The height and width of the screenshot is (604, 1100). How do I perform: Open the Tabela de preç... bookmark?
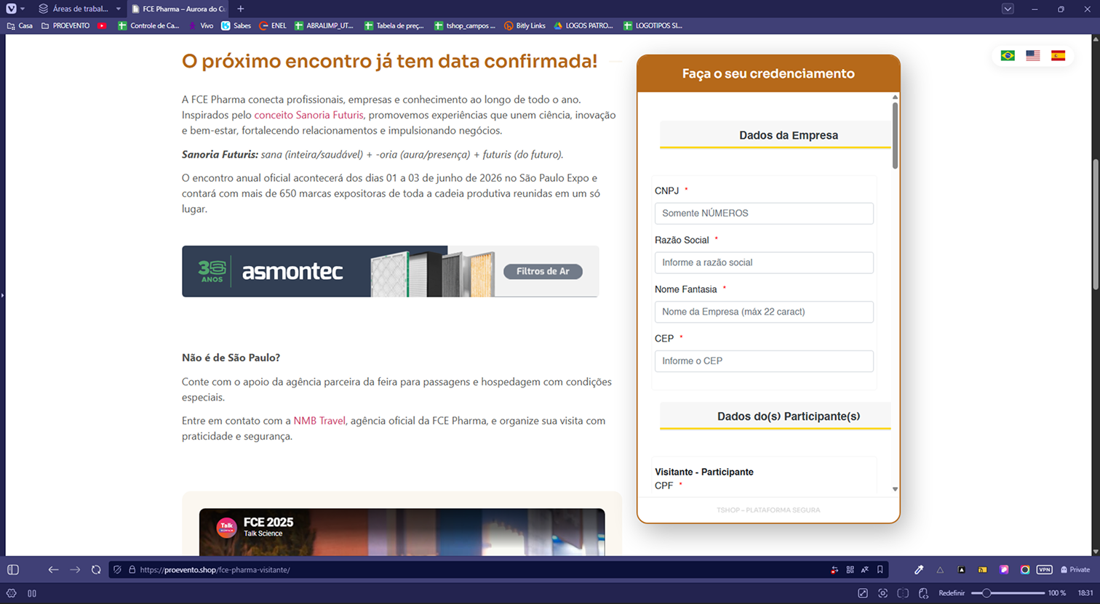[x=394, y=25]
